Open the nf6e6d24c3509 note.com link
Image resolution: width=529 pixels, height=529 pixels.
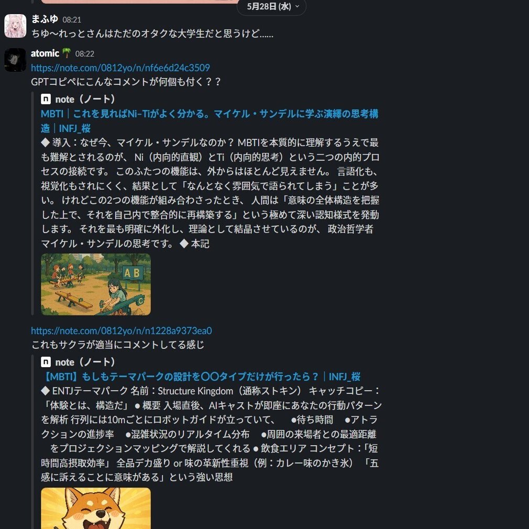[x=120, y=68]
